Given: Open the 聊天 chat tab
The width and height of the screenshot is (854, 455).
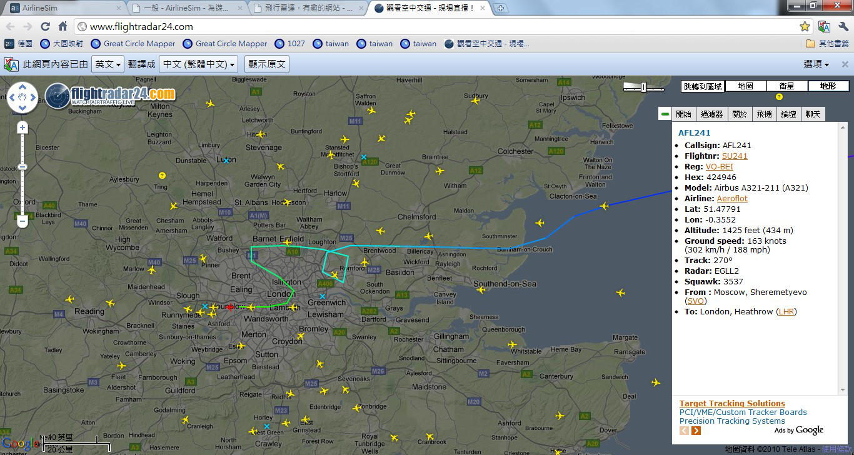Looking at the screenshot, I should click(813, 114).
